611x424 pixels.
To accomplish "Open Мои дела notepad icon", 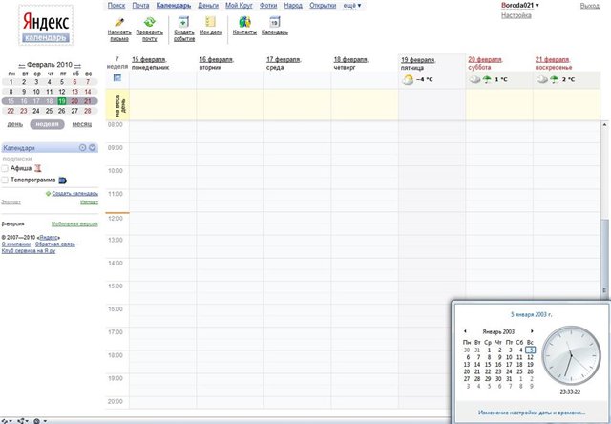I will point(210,21).
